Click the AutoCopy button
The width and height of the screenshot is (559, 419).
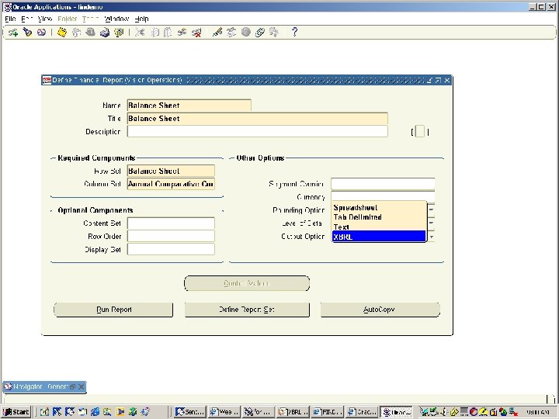click(x=380, y=310)
